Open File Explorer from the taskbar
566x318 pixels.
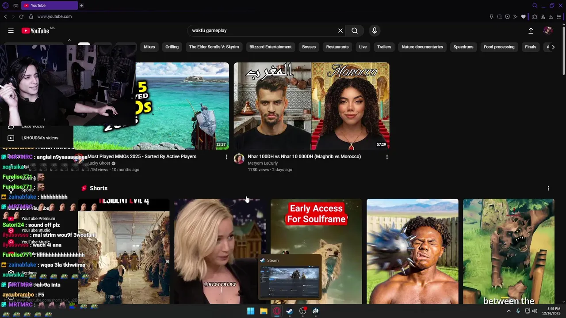tap(264, 311)
